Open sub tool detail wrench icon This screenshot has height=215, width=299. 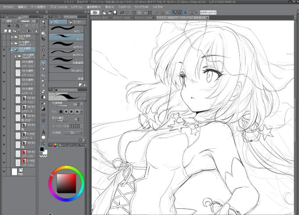85,140
